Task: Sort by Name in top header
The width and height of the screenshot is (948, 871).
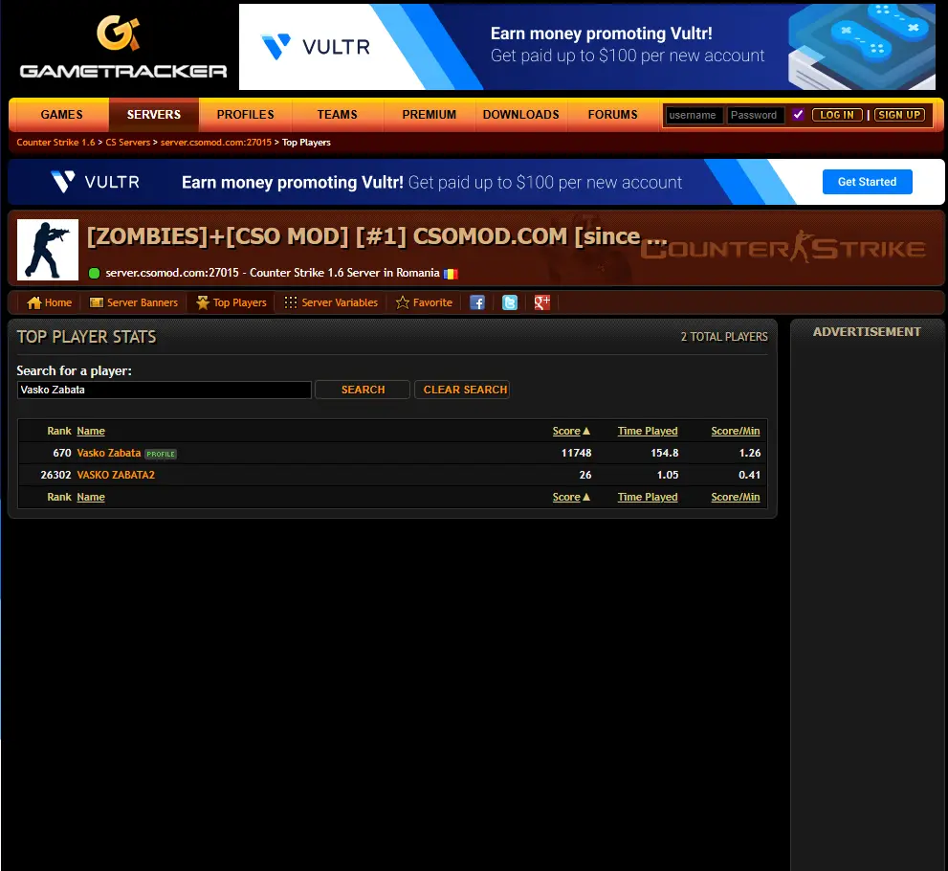Action: pos(91,431)
